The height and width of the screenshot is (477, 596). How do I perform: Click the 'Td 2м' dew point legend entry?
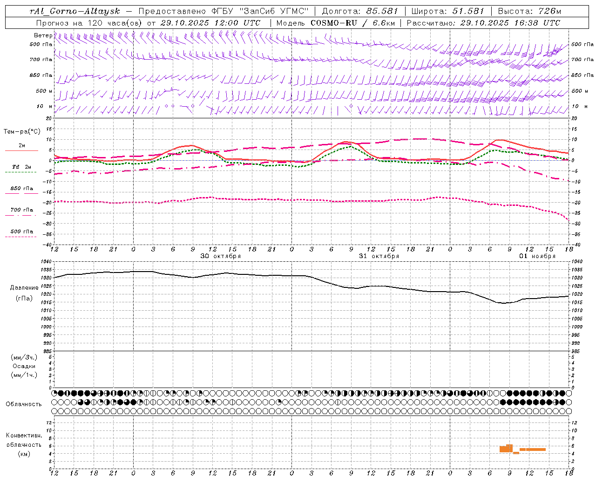(21, 167)
